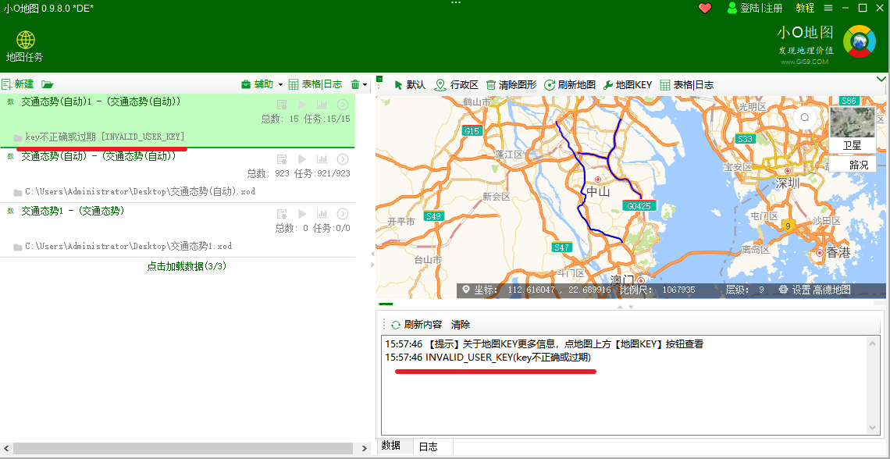Image resolution: width=890 pixels, height=459 pixels.
Task: Start task 交通态势(自动)1 with play button
Action: [302, 105]
